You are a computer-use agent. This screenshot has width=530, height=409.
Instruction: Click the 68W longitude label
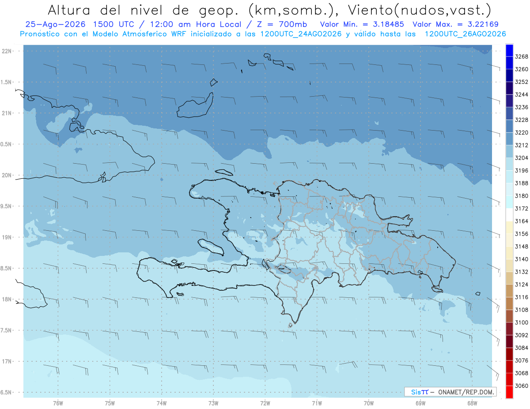point(472,403)
